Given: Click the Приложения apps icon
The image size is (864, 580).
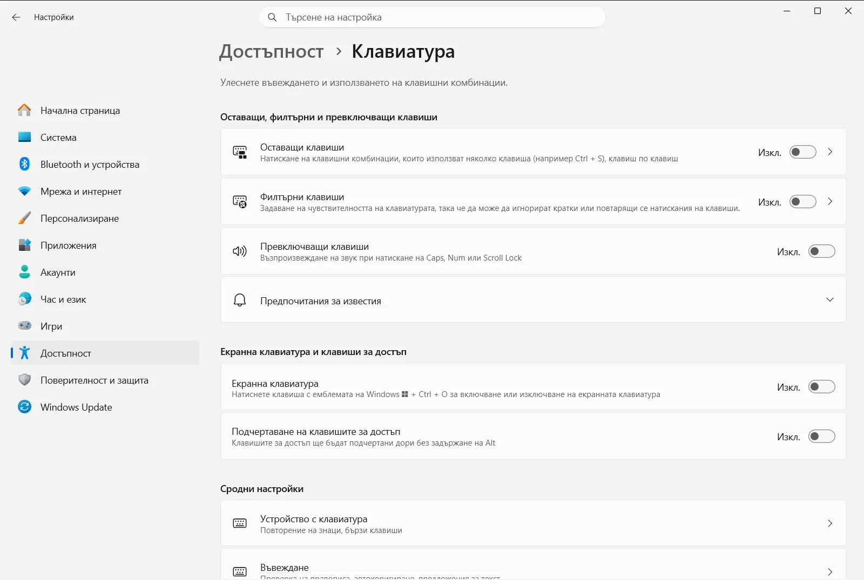Looking at the screenshot, I should point(24,245).
